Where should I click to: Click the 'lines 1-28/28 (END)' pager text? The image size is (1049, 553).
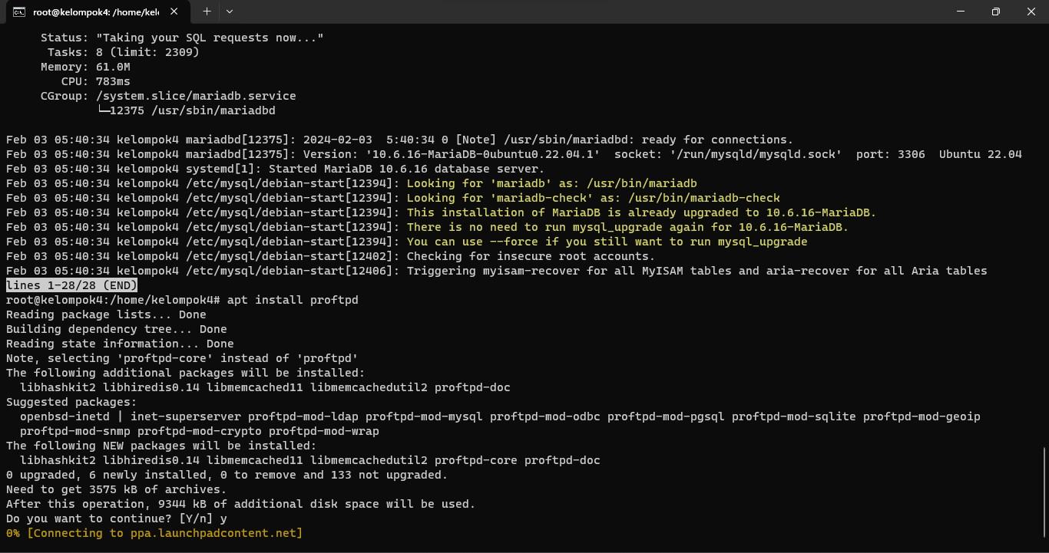[x=72, y=285]
